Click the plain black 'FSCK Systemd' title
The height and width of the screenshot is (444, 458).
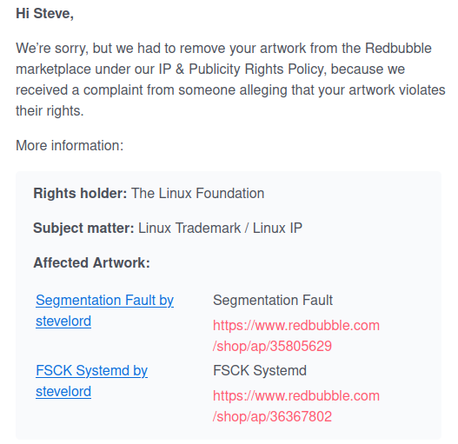(x=260, y=370)
